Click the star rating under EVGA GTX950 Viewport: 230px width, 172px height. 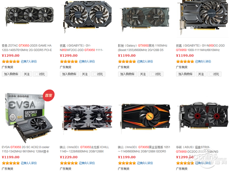(x=11, y=163)
